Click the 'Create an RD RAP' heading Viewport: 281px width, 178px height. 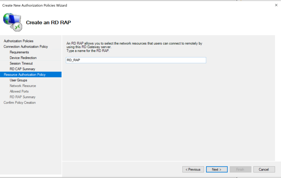(48, 22)
